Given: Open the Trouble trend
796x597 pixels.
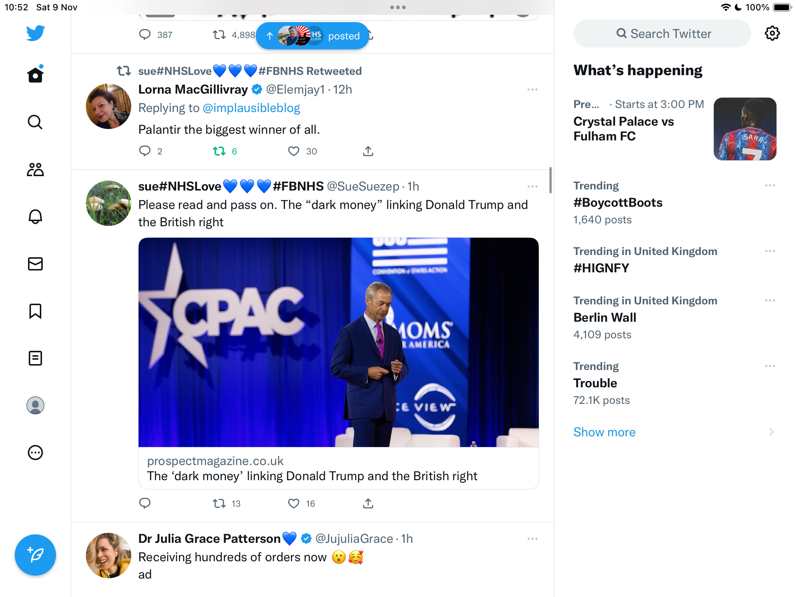Looking at the screenshot, I should point(595,383).
